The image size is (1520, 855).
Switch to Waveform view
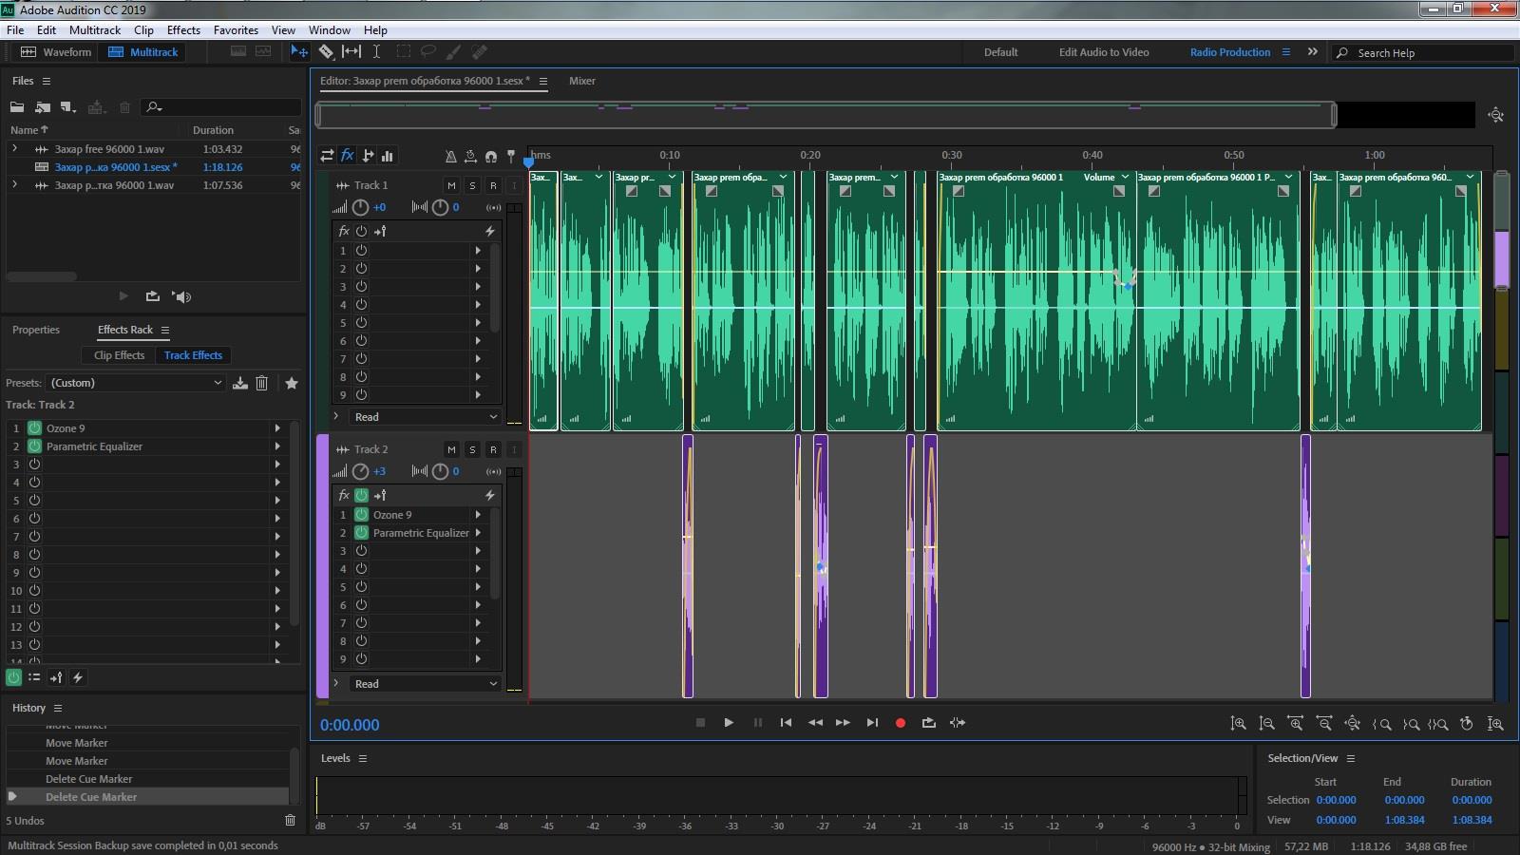coord(57,52)
